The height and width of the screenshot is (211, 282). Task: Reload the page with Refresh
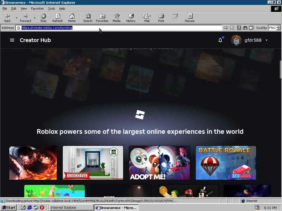(x=58, y=18)
